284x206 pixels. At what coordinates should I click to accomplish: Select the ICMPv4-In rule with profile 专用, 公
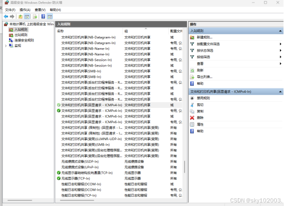[x=119, y=111]
